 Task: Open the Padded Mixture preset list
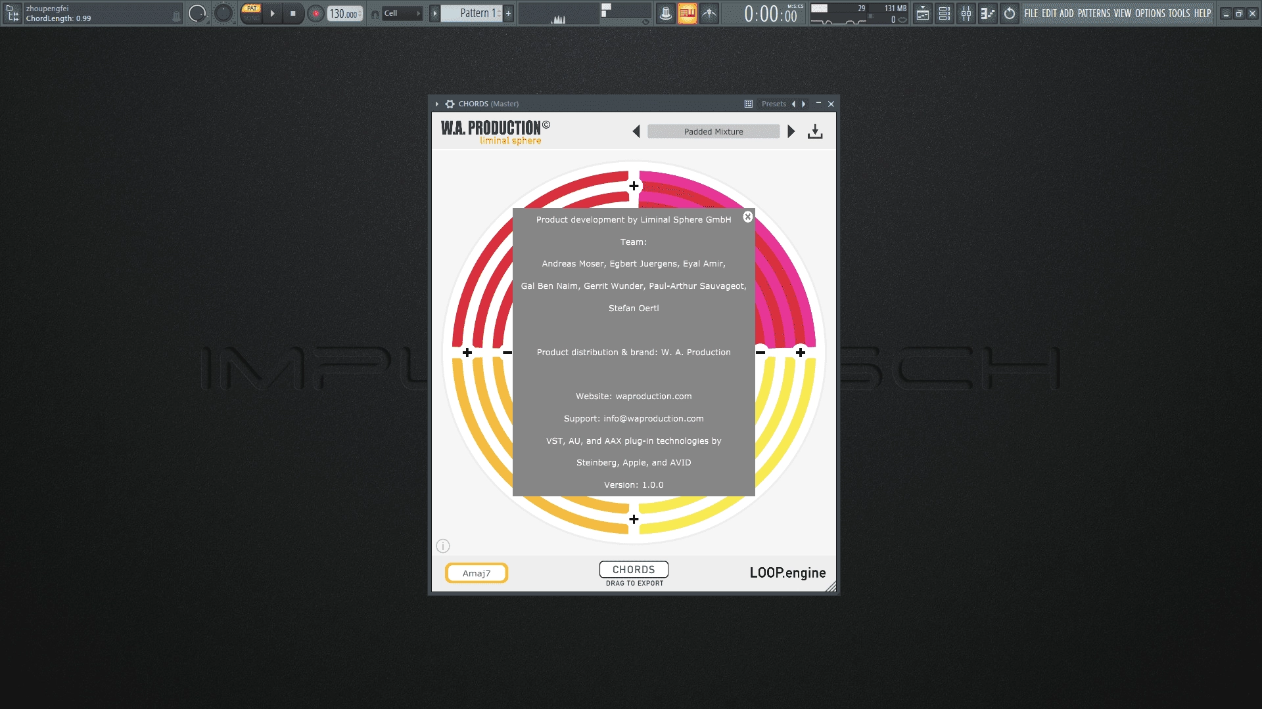pyautogui.click(x=714, y=131)
